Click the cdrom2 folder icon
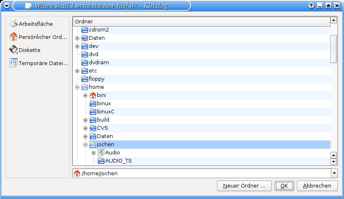 coord(85,29)
